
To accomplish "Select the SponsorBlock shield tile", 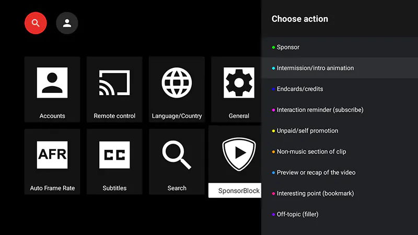I will [x=235, y=162].
